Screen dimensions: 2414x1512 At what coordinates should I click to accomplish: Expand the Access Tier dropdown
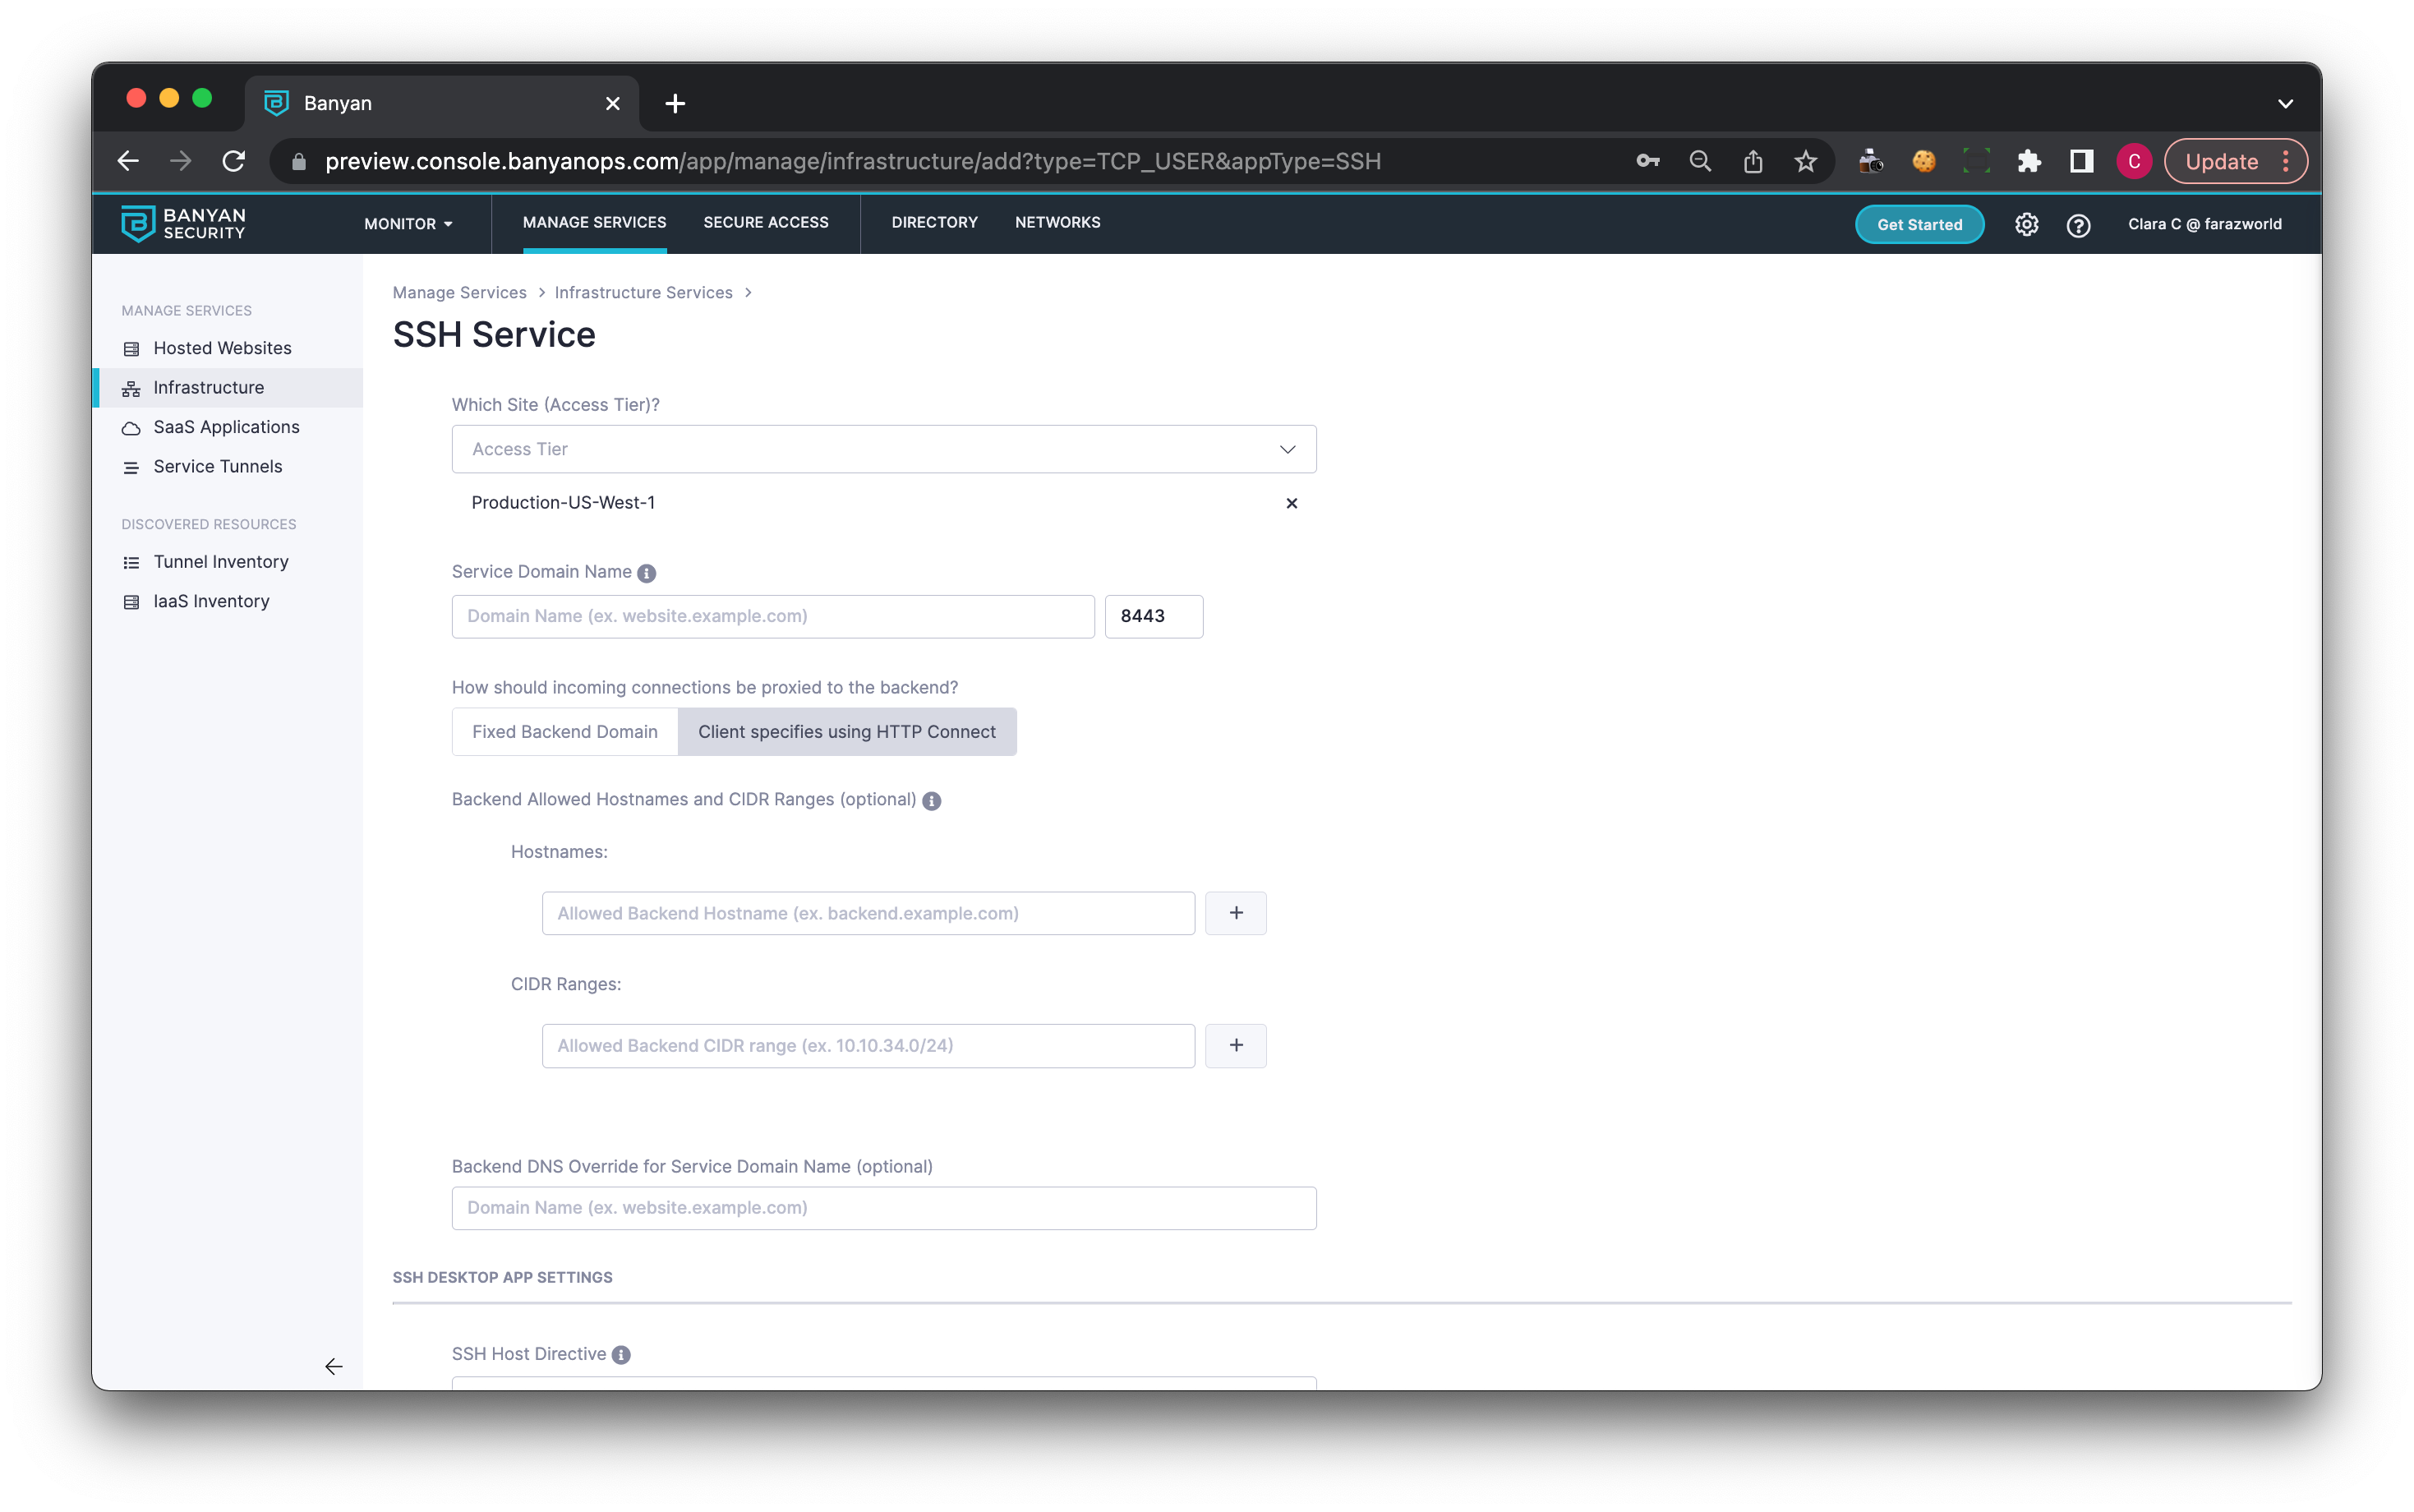883,449
